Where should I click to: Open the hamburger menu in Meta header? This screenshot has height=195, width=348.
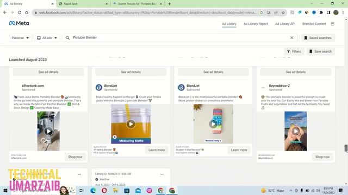point(332,24)
